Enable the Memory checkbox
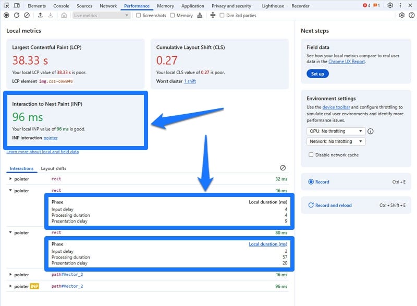 (x=173, y=16)
